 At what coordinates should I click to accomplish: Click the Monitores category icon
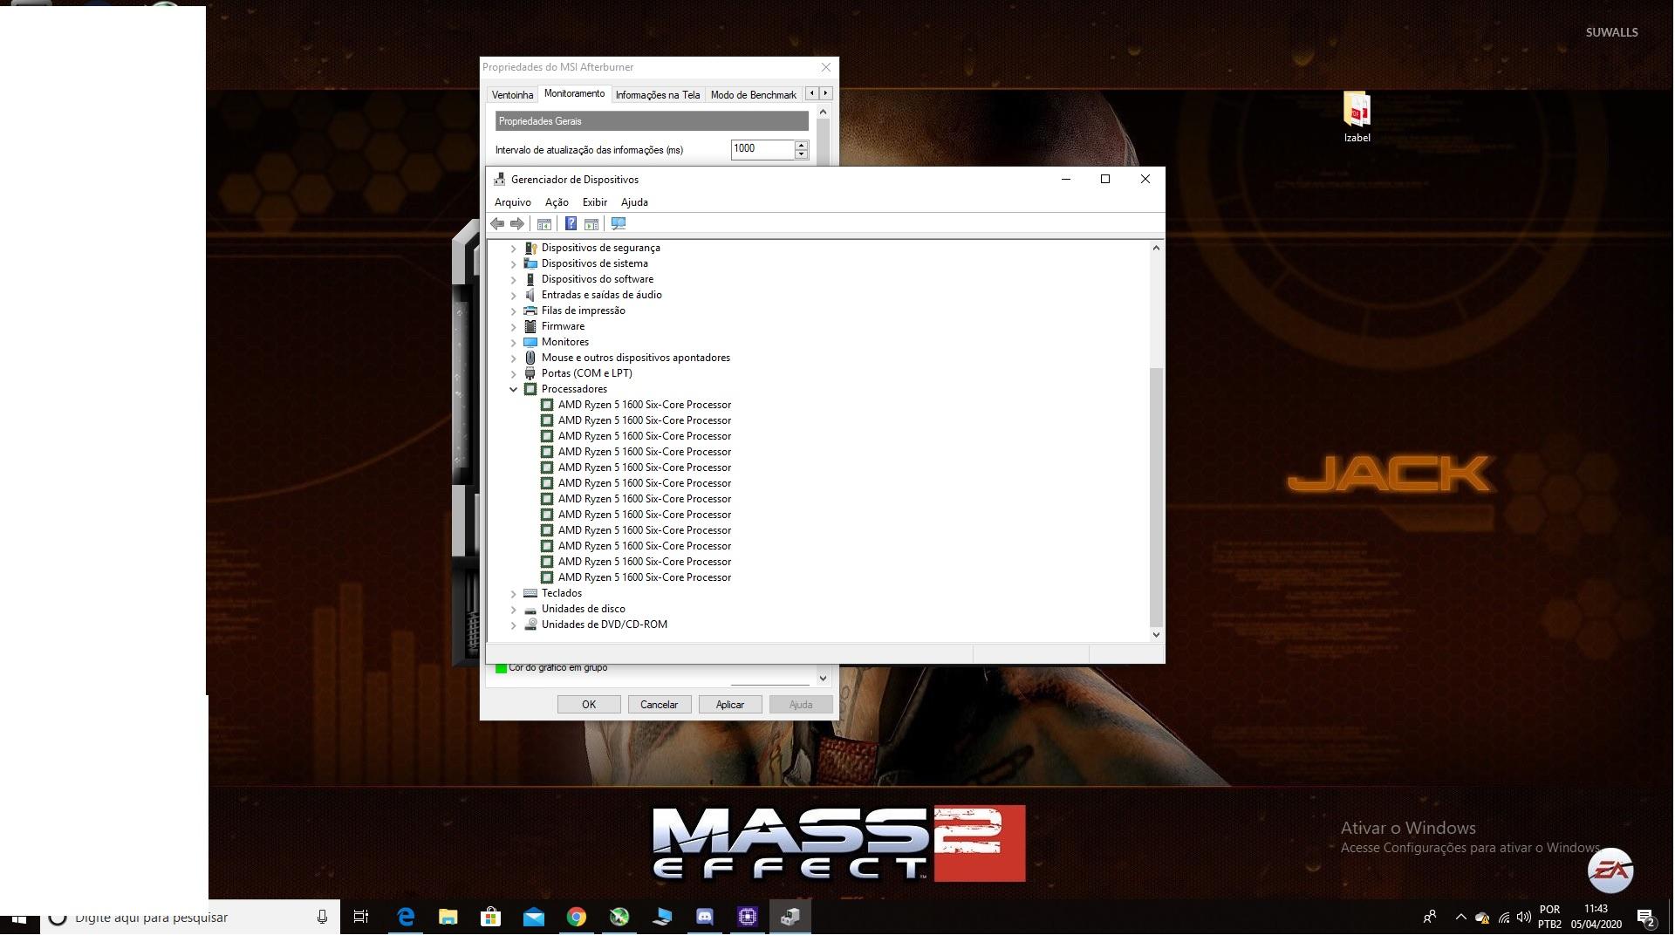tap(530, 342)
